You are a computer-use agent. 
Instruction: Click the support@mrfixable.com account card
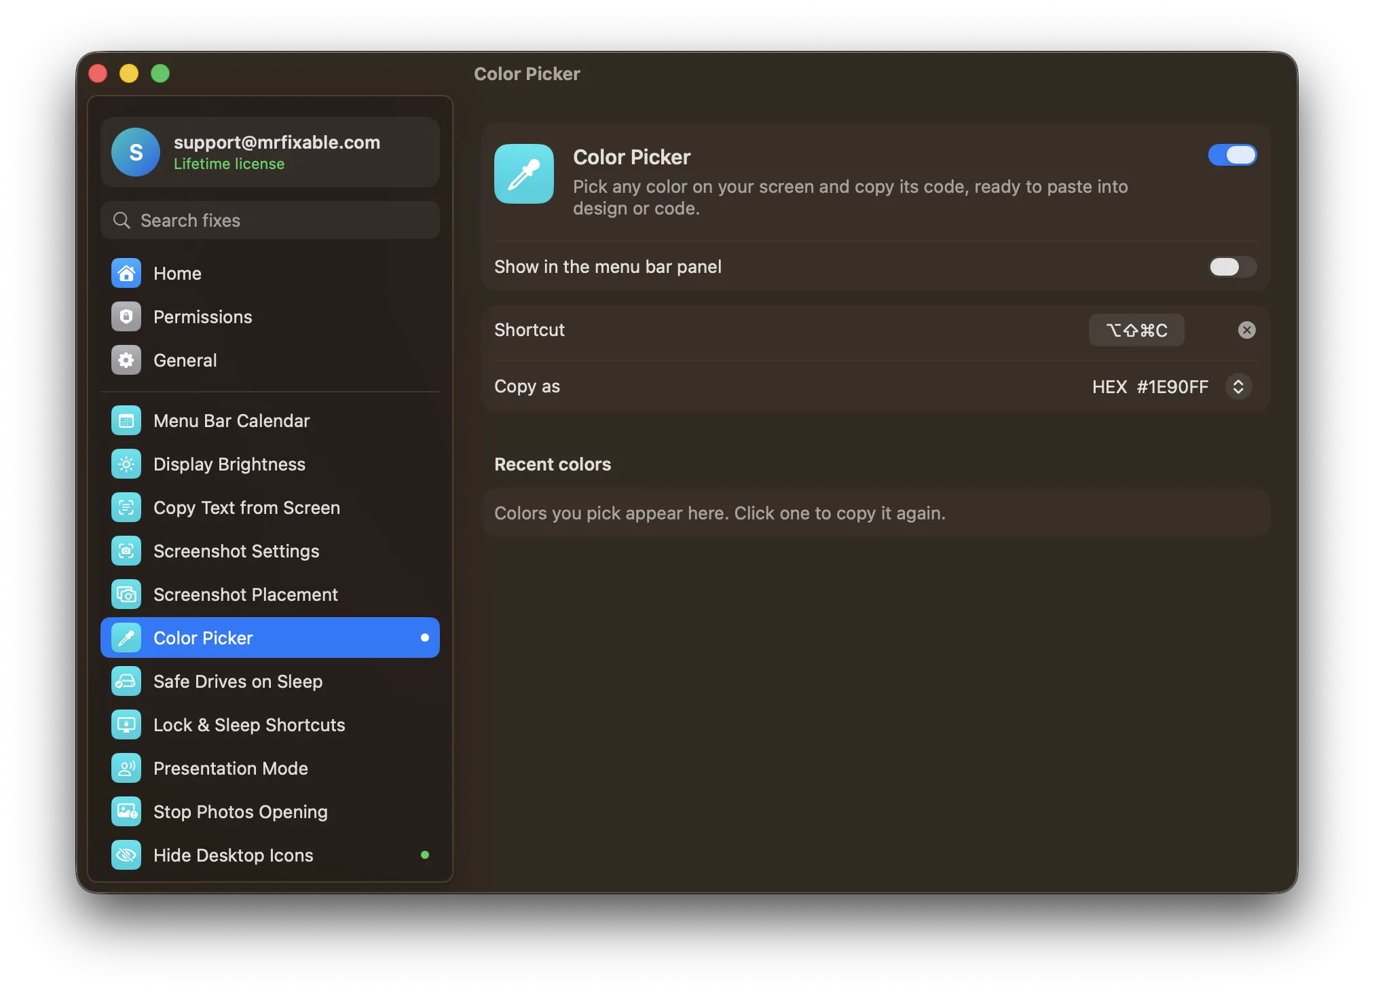click(x=270, y=152)
